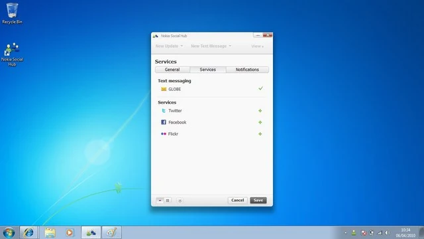Image resolution: width=424 pixels, height=239 pixels.
Task: Launch Internet Explorer from the taskbar
Action: pyautogui.click(x=28, y=232)
